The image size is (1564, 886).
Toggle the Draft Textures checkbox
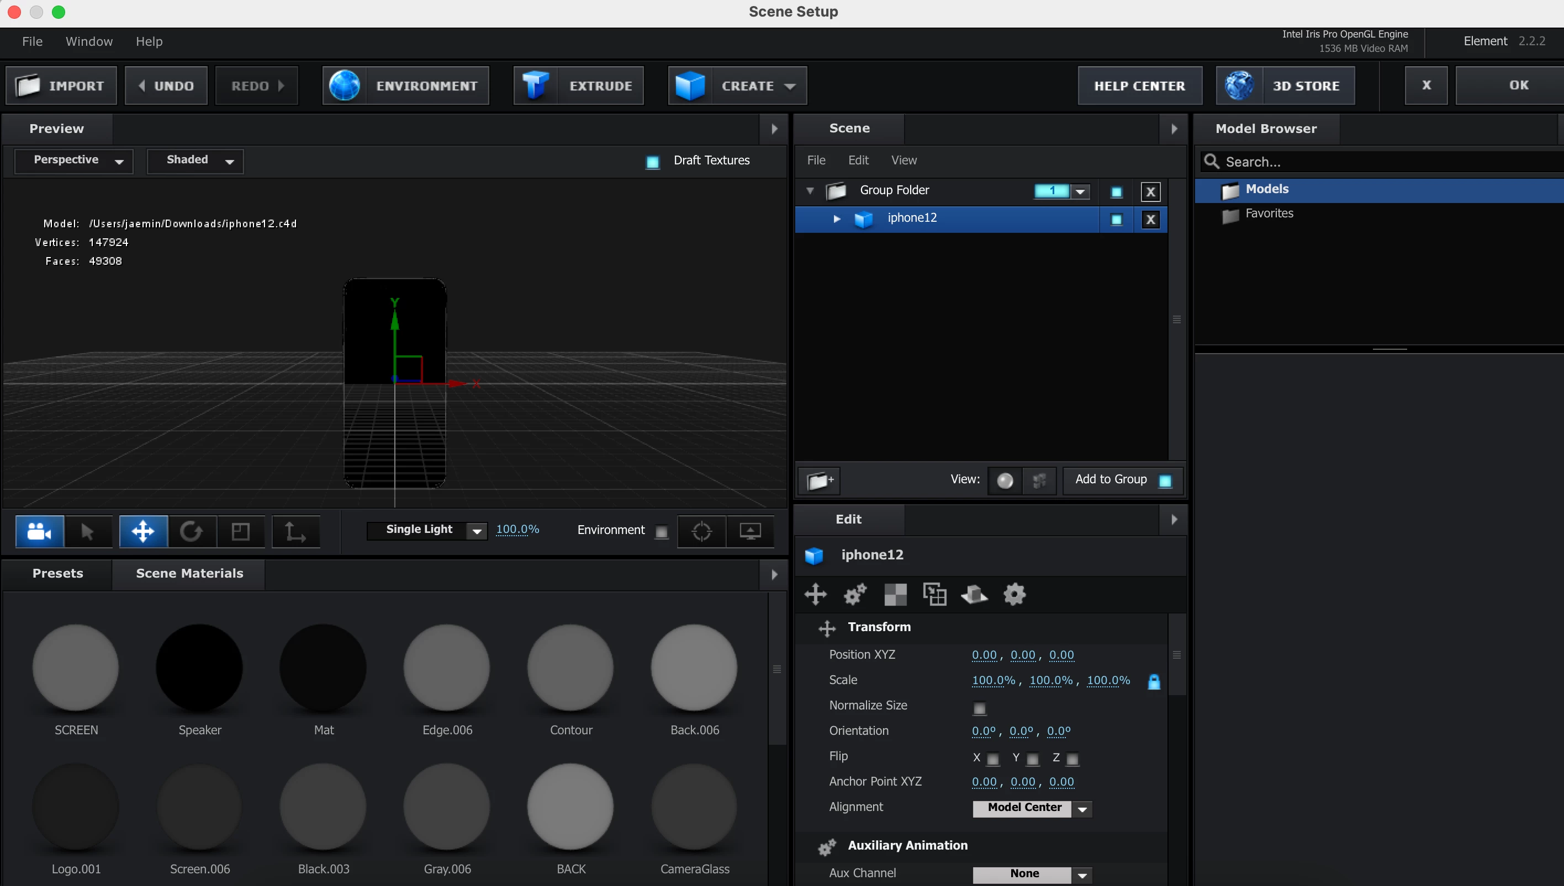click(652, 162)
